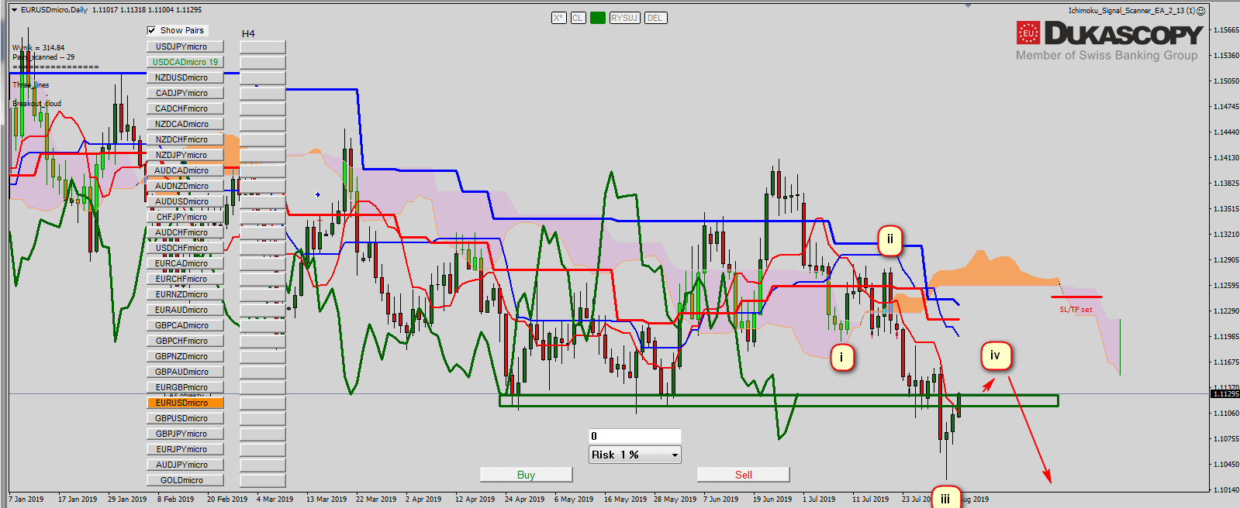Image resolution: width=1240 pixels, height=508 pixels.
Task: Click the RYSUJ draw button
Action: pos(624,18)
